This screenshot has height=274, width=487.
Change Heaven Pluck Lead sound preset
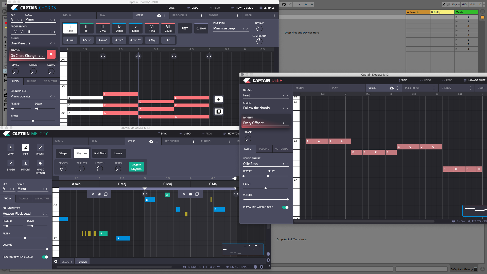click(25, 214)
